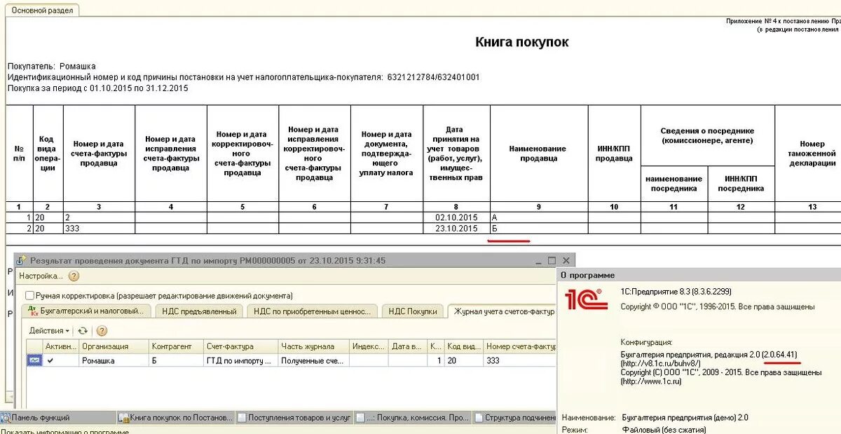Switch to Панель функций window
Viewport: 841px width, 434px height.
[58, 418]
